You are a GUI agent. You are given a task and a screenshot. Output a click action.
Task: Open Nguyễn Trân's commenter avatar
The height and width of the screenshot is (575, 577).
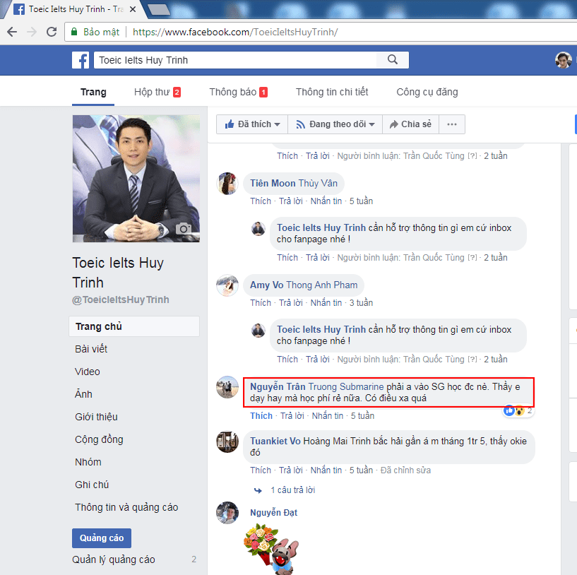pos(227,387)
